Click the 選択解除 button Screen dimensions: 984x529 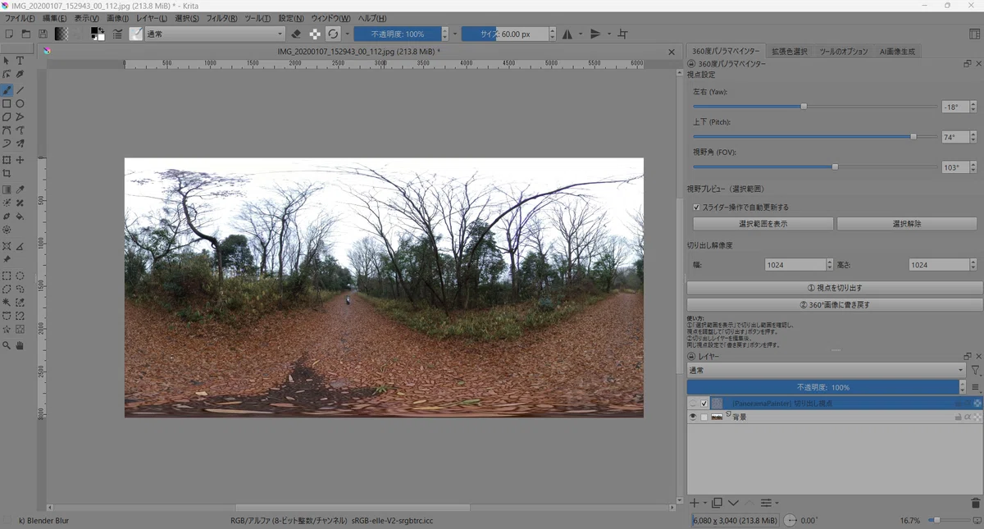(907, 224)
